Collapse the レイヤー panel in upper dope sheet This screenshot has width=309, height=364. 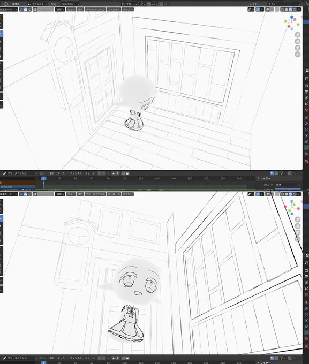point(258,178)
